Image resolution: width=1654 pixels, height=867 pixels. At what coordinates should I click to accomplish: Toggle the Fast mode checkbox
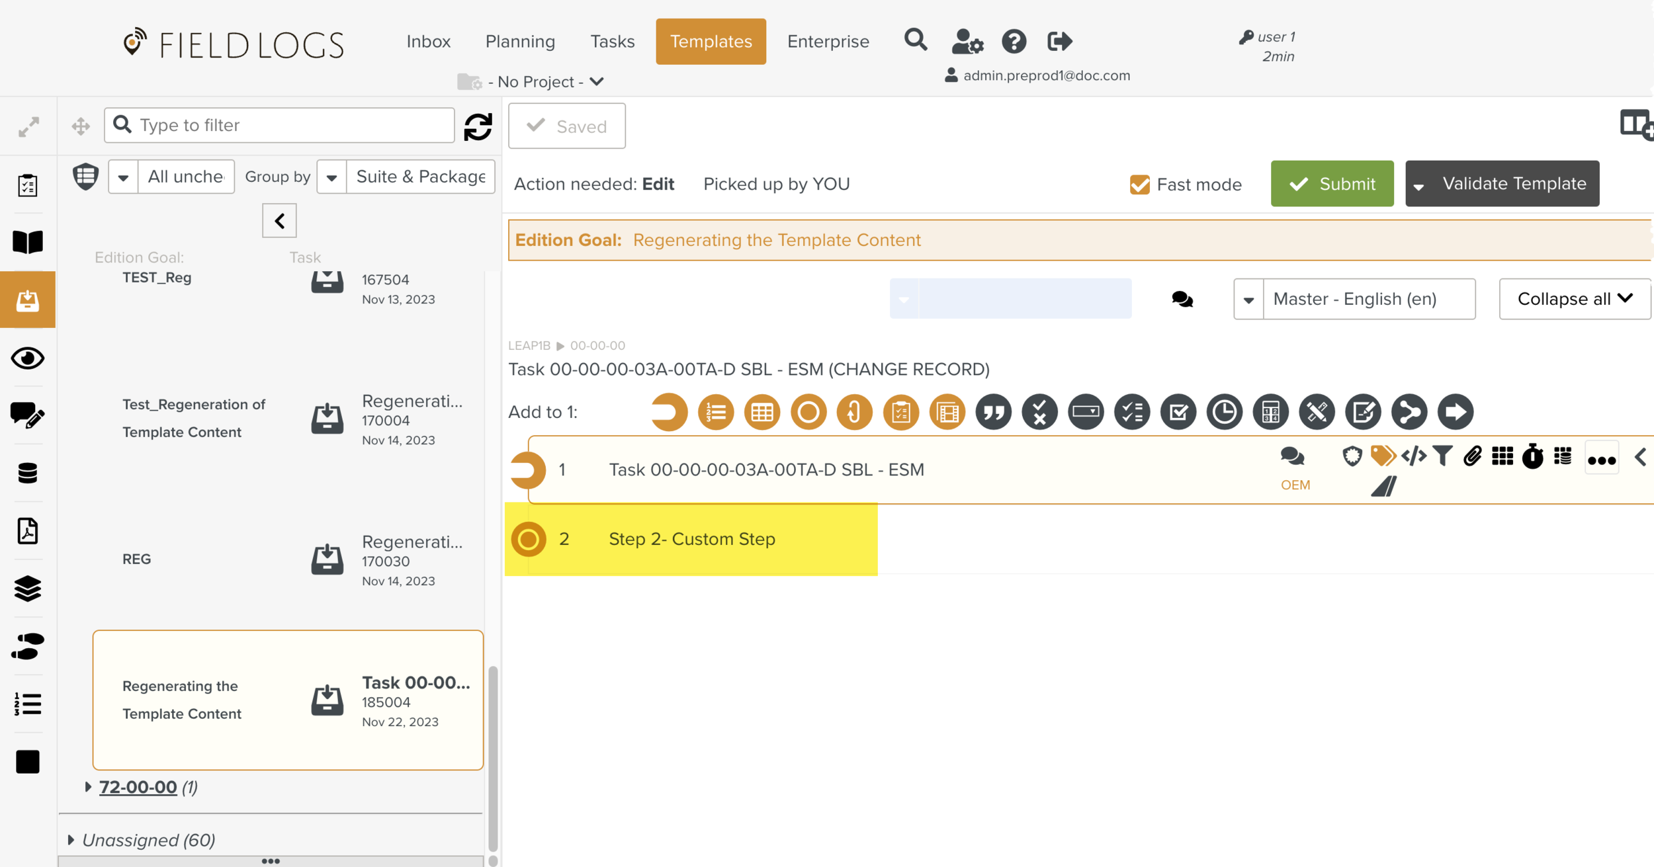pos(1139,185)
